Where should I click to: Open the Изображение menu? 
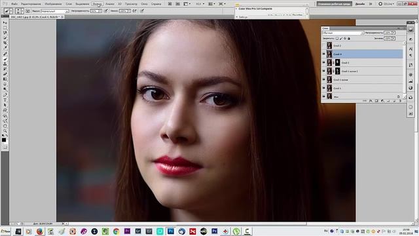tap(53, 4)
